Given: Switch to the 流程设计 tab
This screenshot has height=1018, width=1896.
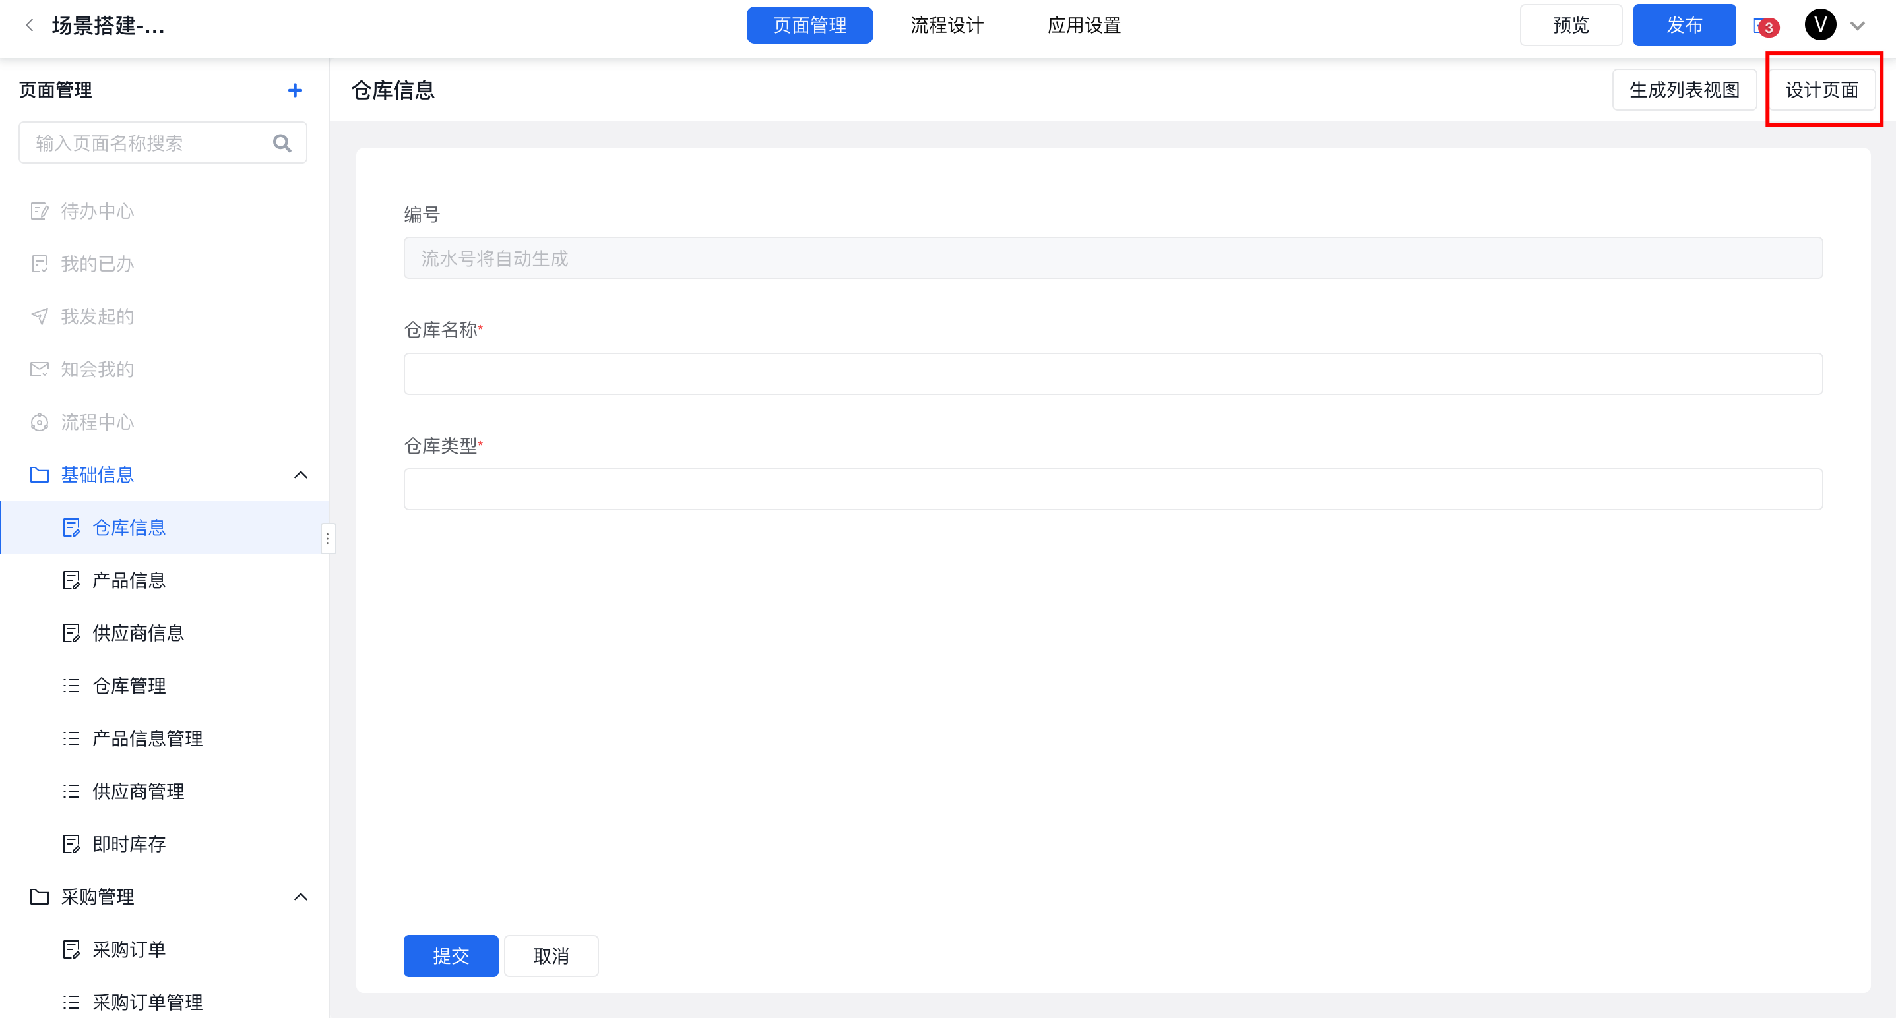Looking at the screenshot, I should (947, 25).
